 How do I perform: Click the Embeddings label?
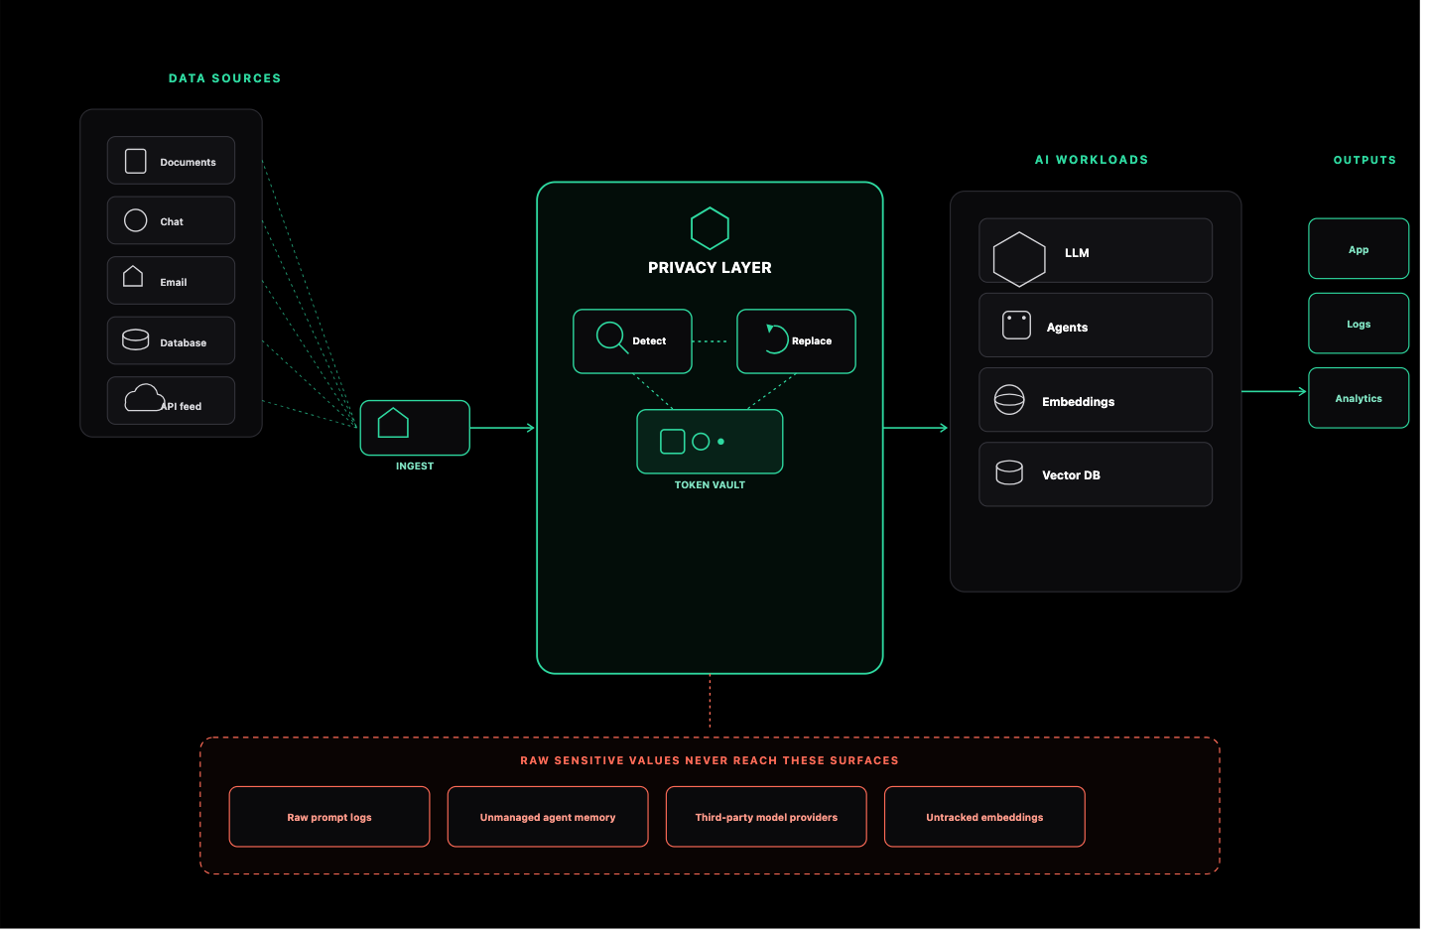tap(1078, 402)
